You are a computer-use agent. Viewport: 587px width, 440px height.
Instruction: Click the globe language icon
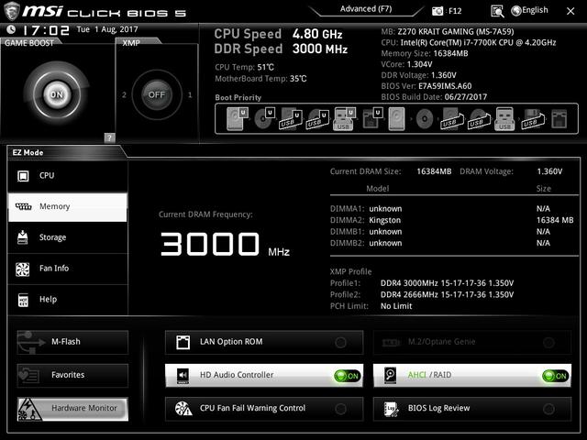(x=515, y=11)
